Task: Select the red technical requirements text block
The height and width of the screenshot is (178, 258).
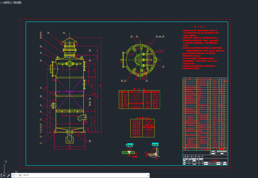Action: (x=203, y=47)
